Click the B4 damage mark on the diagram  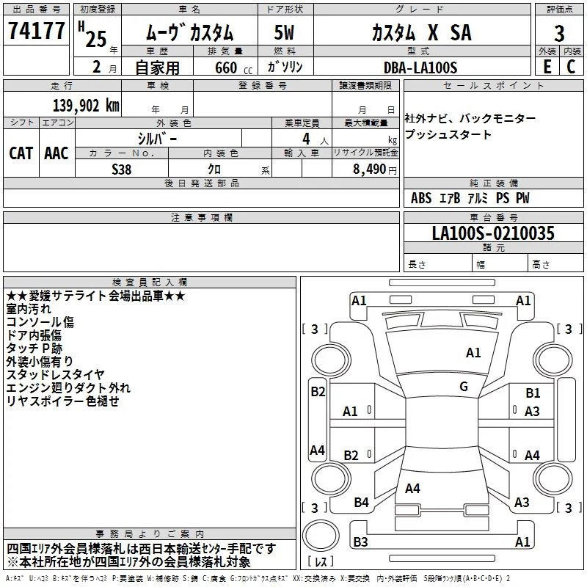click(361, 503)
